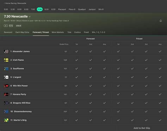Tick Tricast 2nd for Win Win Power
The image size is (167, 131).
coord(132,86)
